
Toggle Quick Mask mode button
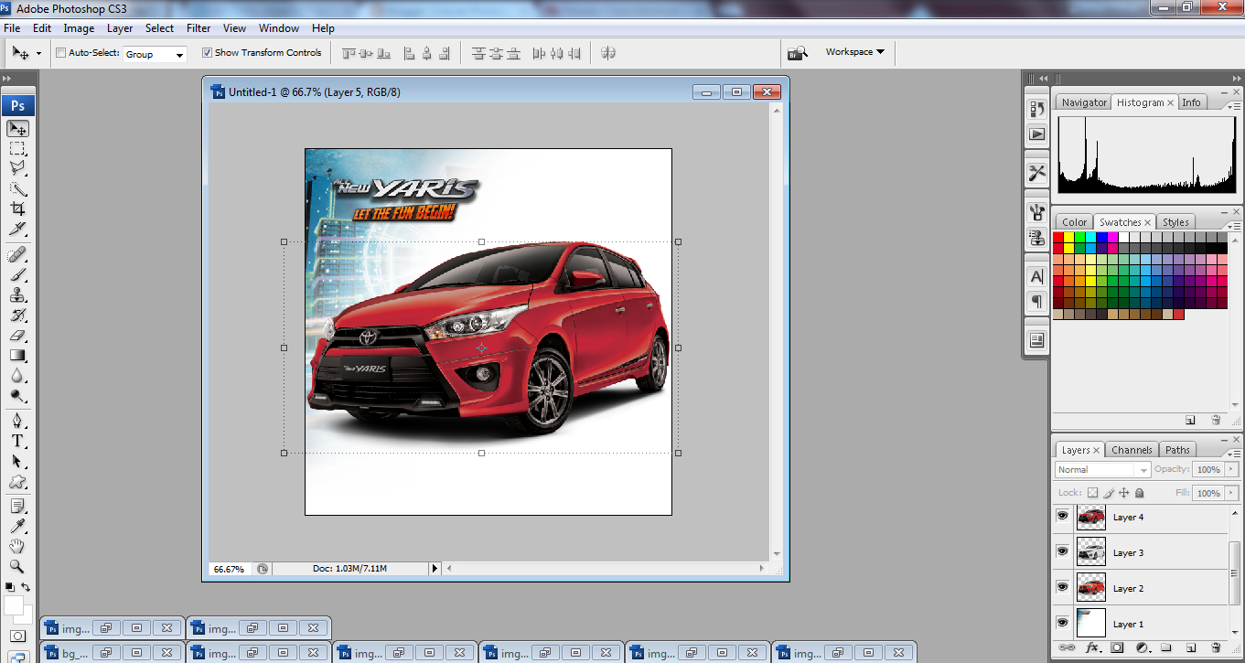click(x=18, y=636)
